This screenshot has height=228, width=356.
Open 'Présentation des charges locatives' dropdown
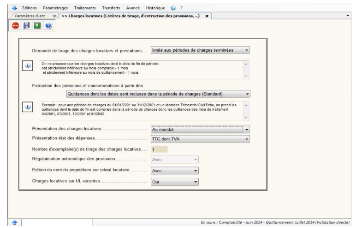[200, 130]
